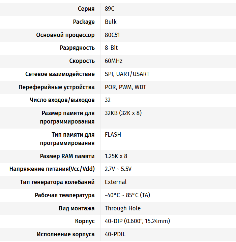
Task: Click the "60MHz" speed value
Action: pyautogui.click(x=114, y=61)
